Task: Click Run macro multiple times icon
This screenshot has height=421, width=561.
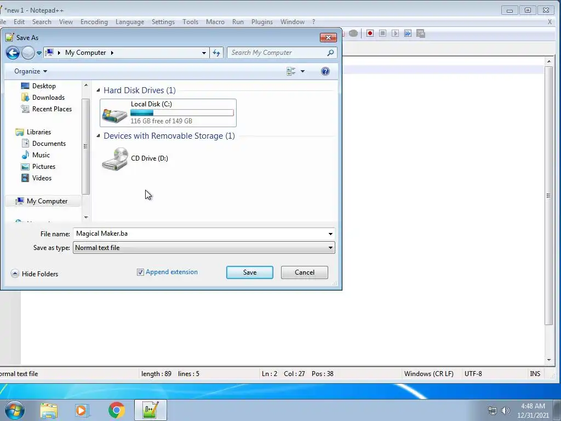Action: [x=408, y=33]
